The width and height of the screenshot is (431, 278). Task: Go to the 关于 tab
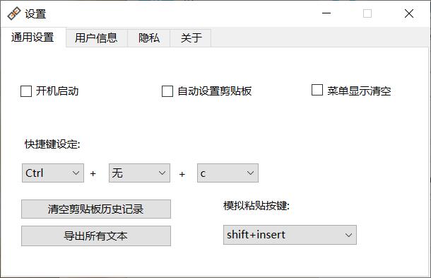pos(191,37)
